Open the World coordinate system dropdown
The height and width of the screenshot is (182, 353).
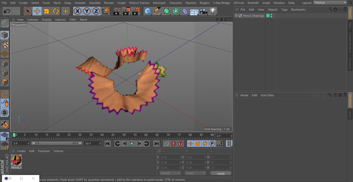[x=170, y=173]
